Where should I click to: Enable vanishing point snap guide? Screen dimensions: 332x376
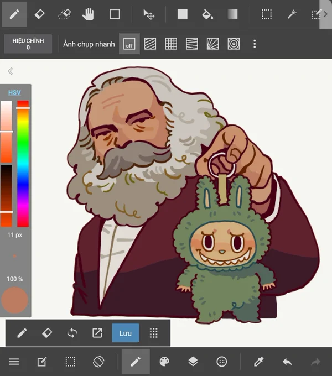192,44
